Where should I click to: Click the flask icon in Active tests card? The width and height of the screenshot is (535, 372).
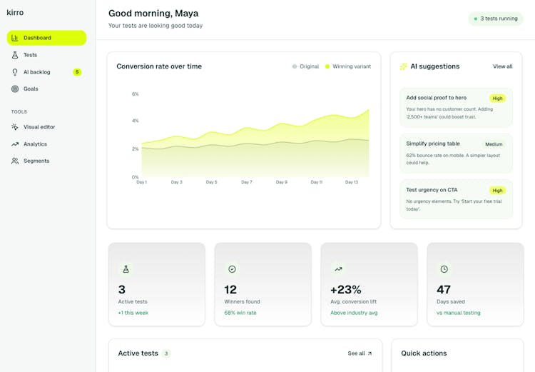pyautogui.click(x=126, y=269)
